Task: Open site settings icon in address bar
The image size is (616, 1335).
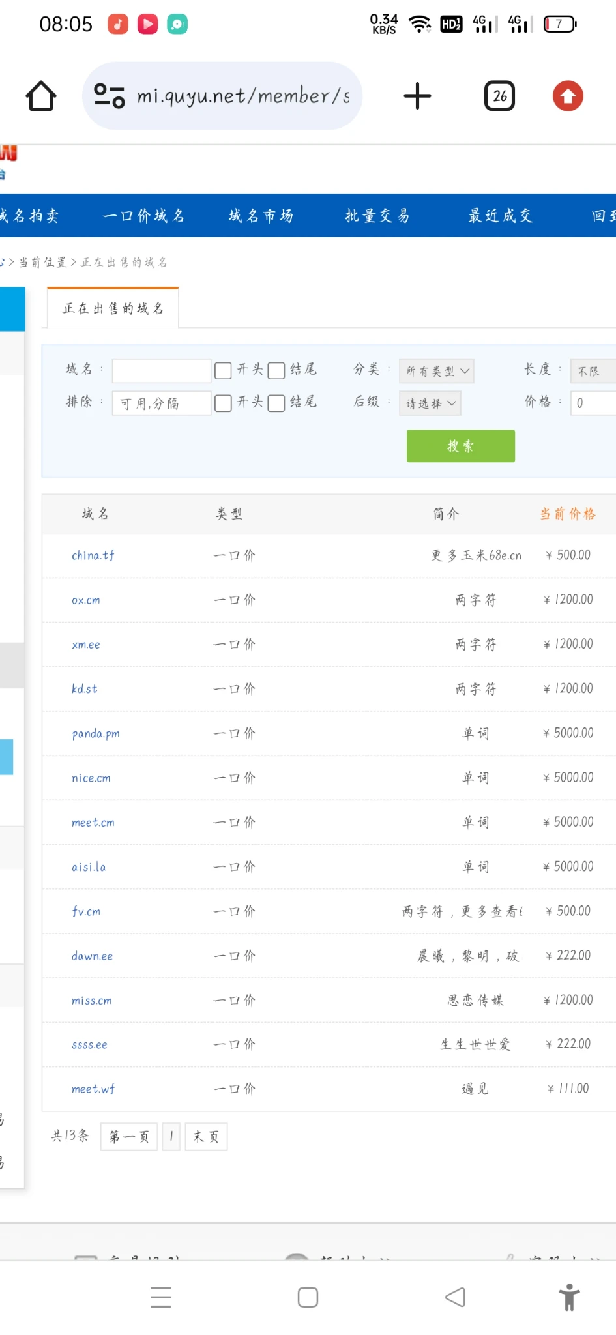Action: tap(109, 96)
